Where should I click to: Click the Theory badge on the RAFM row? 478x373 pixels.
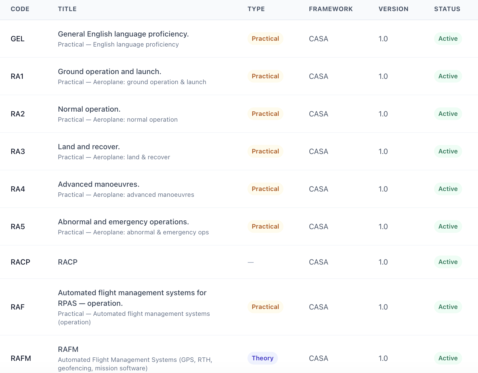tap(263, 358)
